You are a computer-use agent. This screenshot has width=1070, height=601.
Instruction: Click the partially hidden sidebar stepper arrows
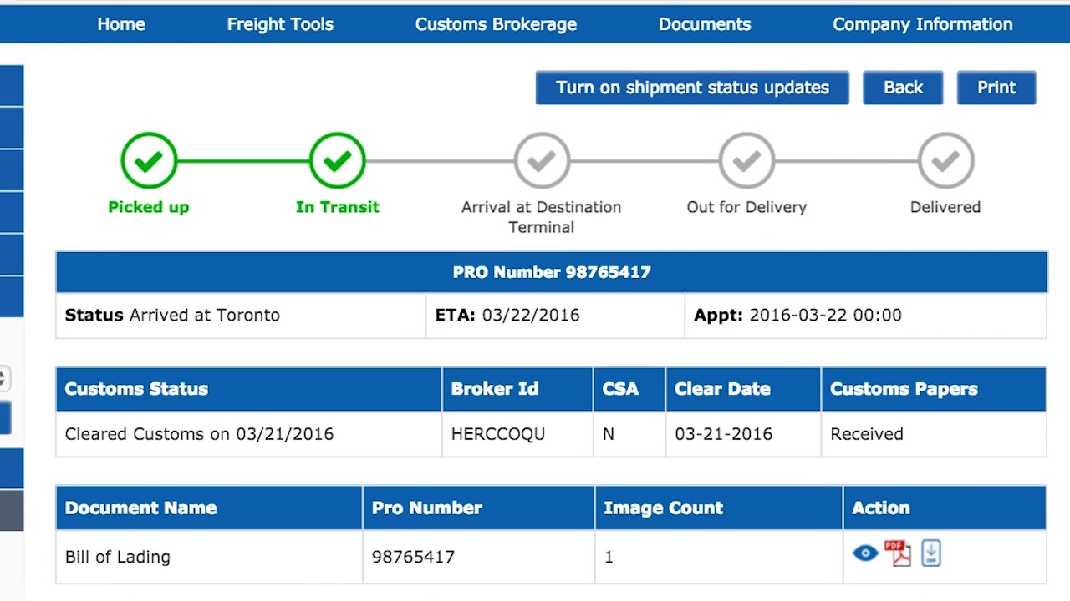(4, 378)
